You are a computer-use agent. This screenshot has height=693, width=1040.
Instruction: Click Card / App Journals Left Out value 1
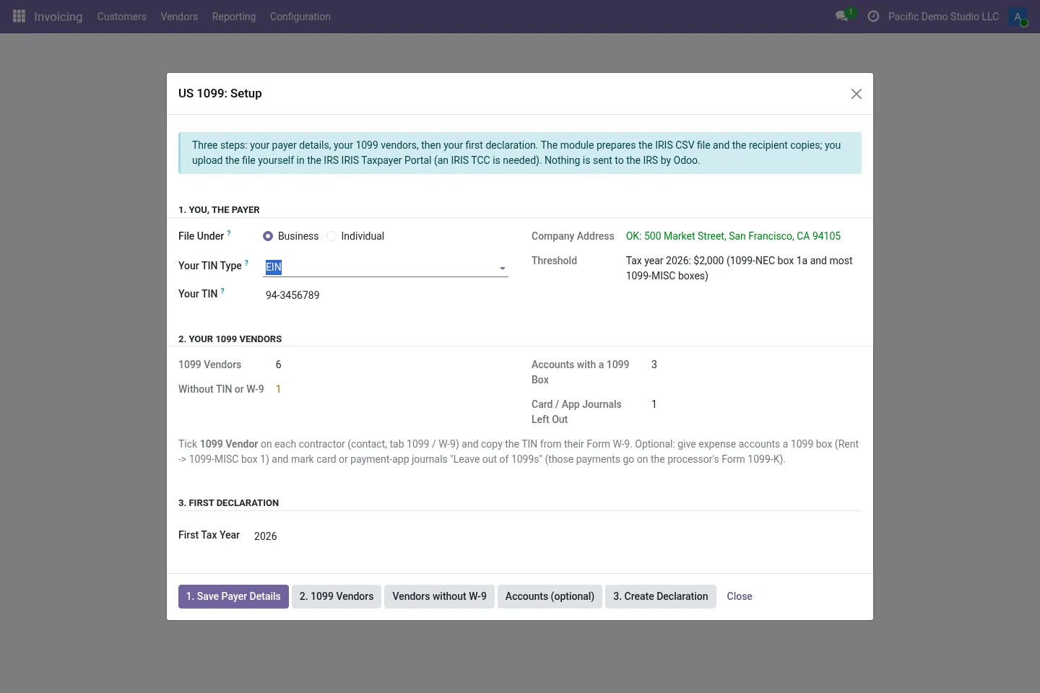(x=654, y=404)
